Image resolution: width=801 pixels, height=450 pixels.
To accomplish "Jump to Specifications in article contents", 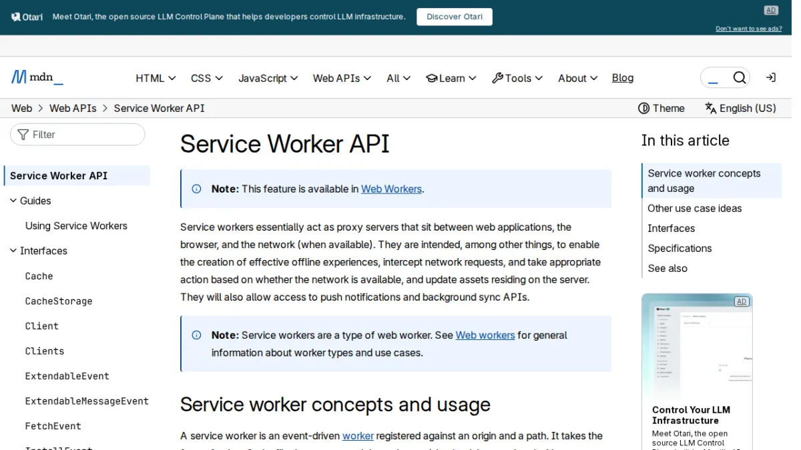I will (680, 248).
